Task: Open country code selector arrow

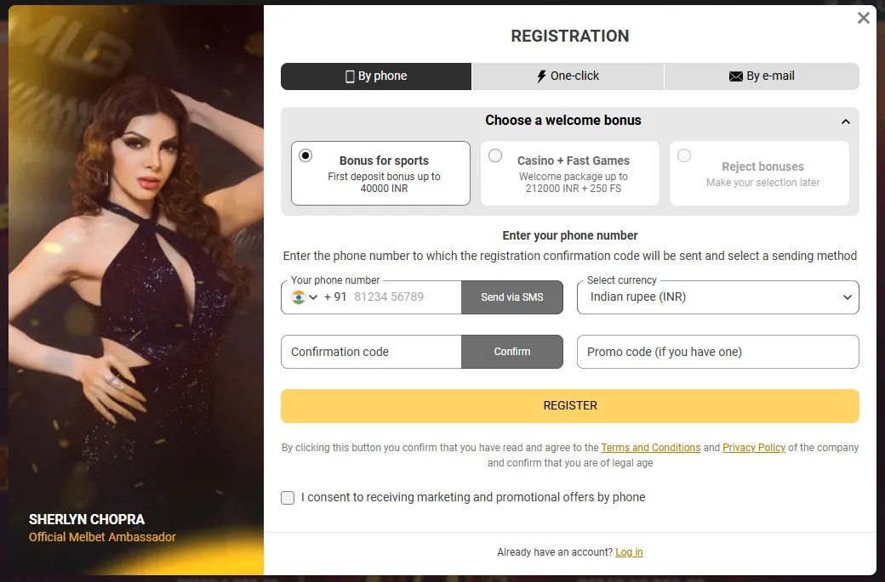Action: [x=314, y=297]
